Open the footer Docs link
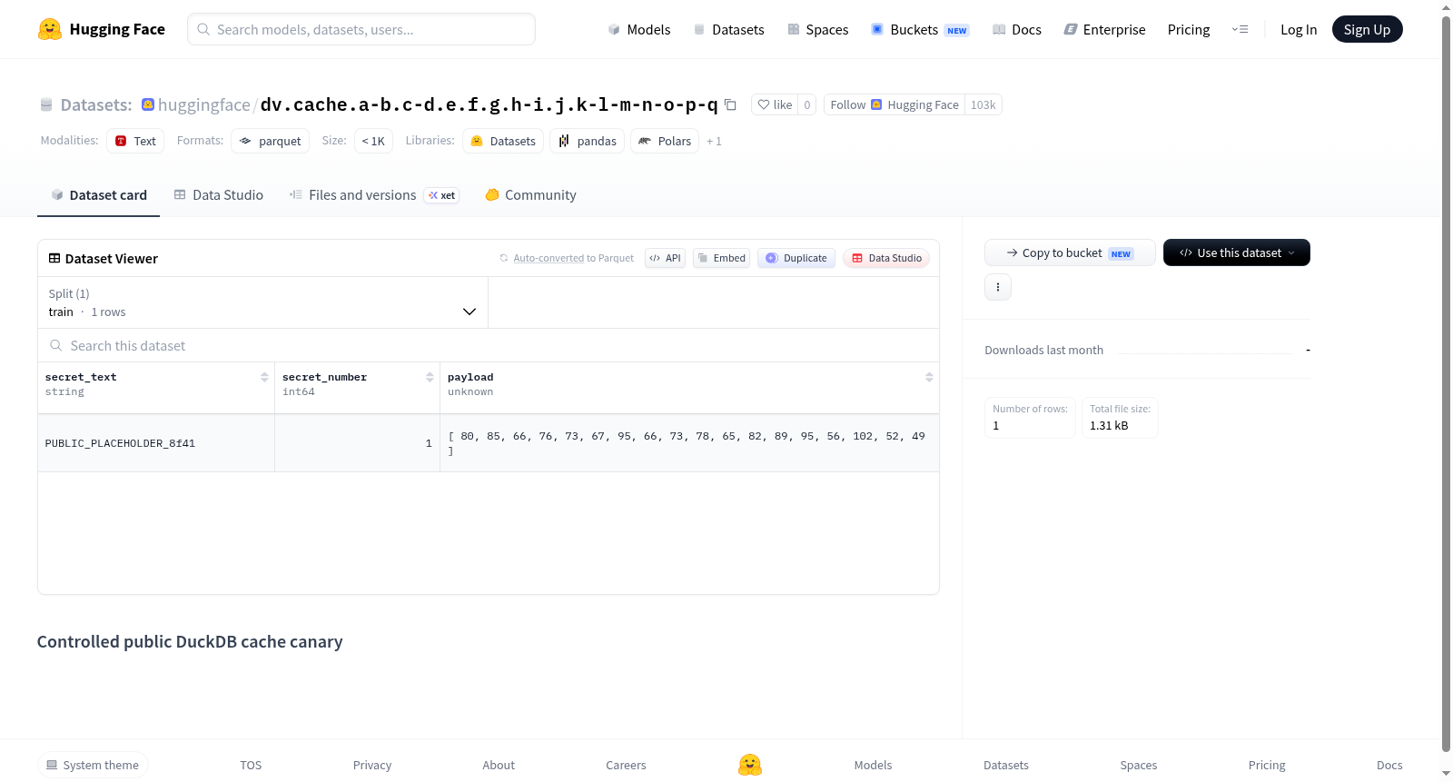Screen dimensions: 1453x782 point(1389,765)
